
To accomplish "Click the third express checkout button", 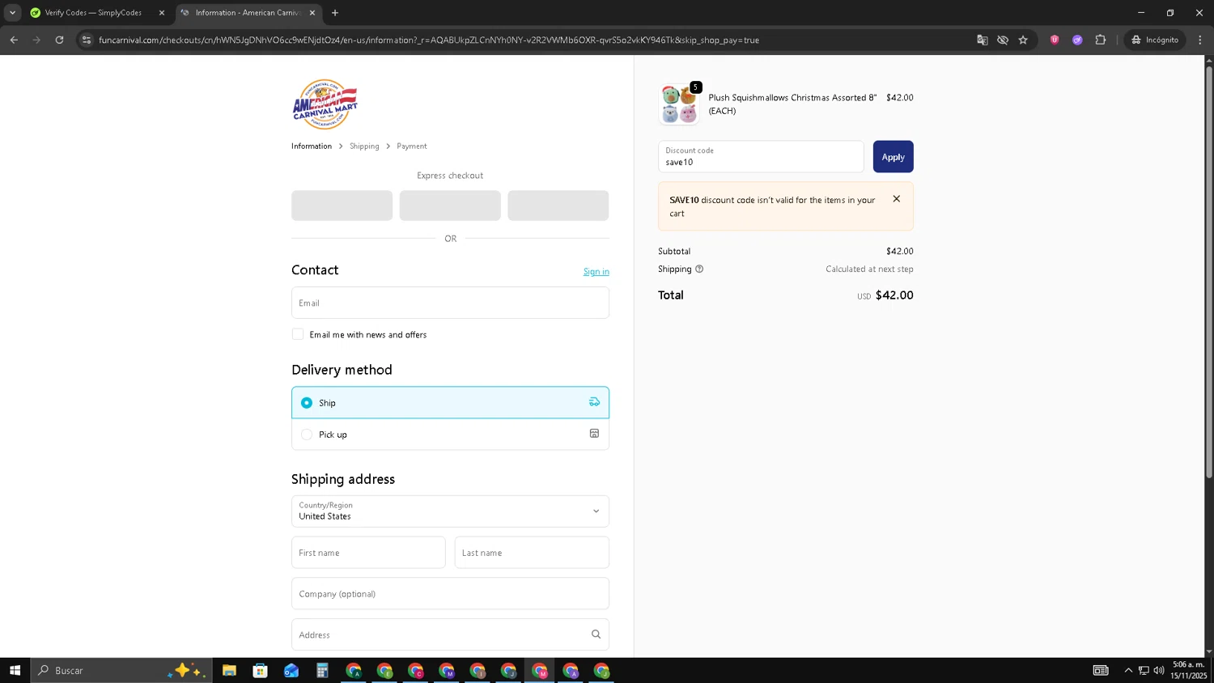I will (x=558, y=206).
